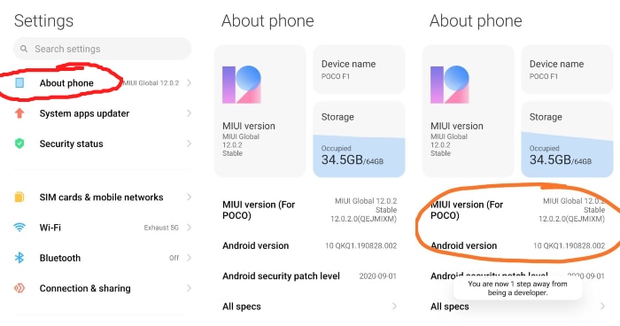Tap the MIUI 12 logo card in the middle panel
This screenshot has height=326, width=620.
tap(260, 111)
